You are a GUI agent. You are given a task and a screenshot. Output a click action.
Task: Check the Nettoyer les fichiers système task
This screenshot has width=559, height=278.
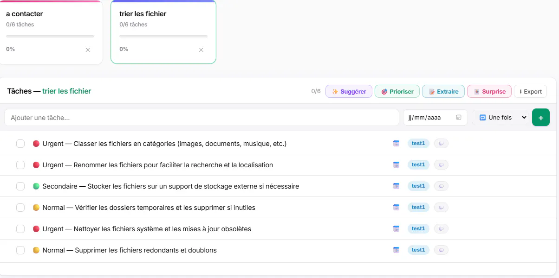point(20,229)
